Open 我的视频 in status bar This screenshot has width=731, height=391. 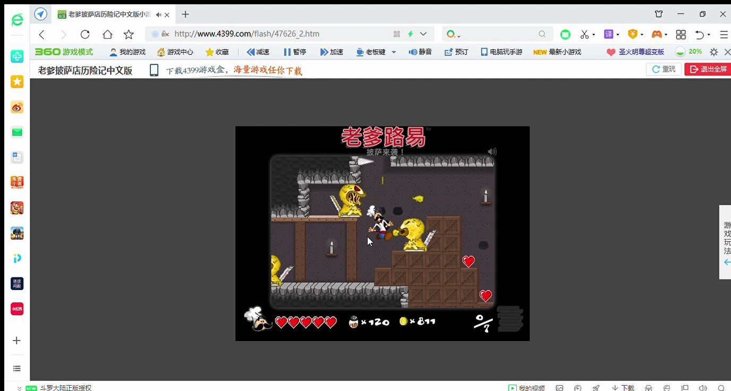pos(526,388)
